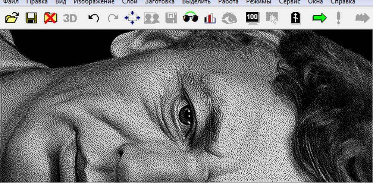The width and height of the screenshot is (373, 183).
Task: Click the green right arrow icon
Action: (320, 18)
